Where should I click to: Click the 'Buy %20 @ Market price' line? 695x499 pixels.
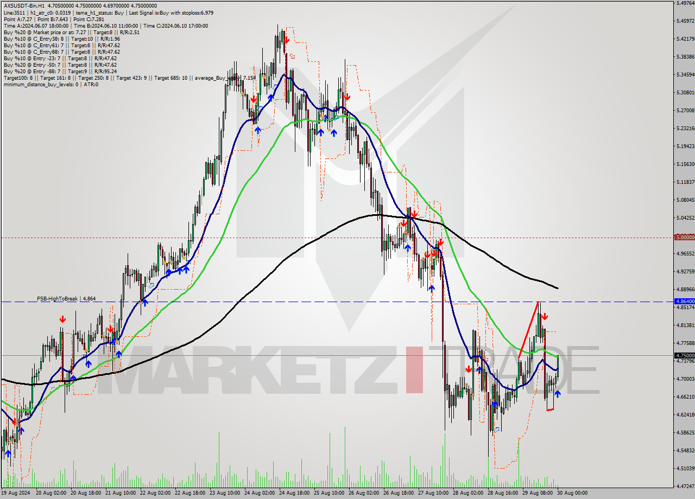pos(71,32)
